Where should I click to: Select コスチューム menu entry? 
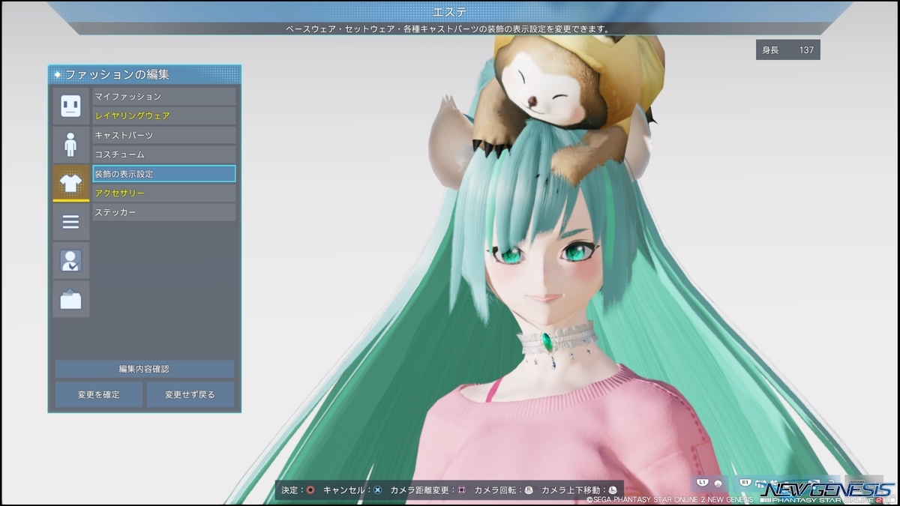163,154
